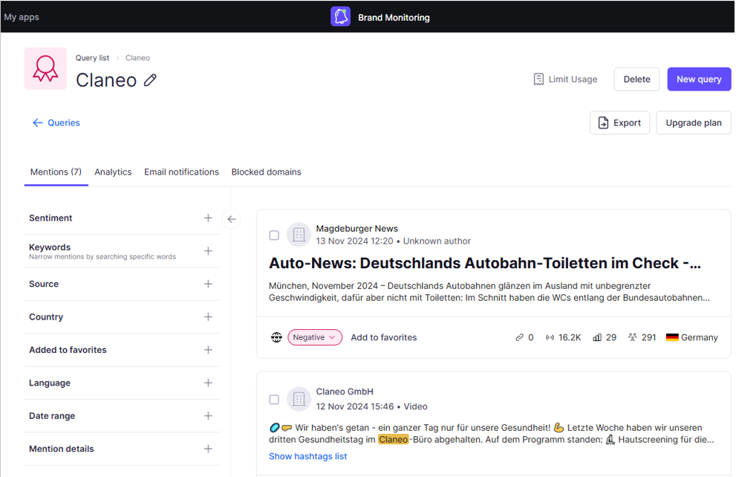Screen dimensions: 736x477
Task: Click the 13 Nov 2024 12:20 timestamp
Action: pyautogui.click(x=354, y=241)
